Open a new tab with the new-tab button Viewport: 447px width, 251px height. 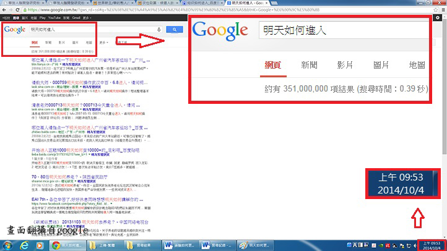tap(274, 3)
